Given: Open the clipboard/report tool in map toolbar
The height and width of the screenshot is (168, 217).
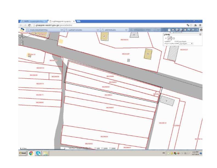Looking at the screenshot, I should click(169, 30).
